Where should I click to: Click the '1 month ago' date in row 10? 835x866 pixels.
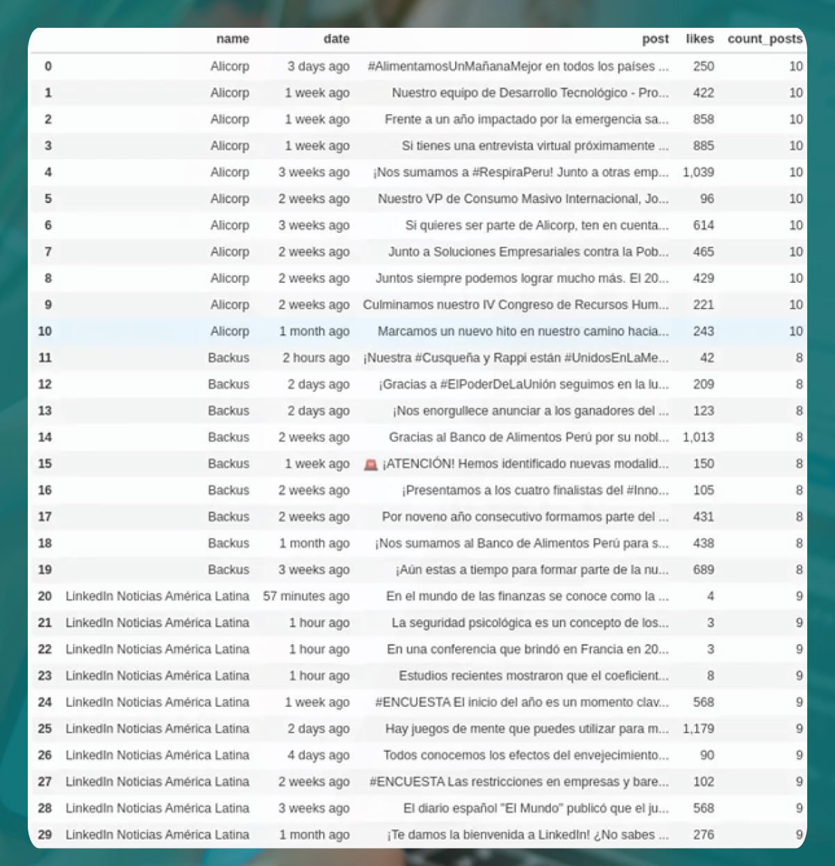pyautogui.click(x=314, y=331)
